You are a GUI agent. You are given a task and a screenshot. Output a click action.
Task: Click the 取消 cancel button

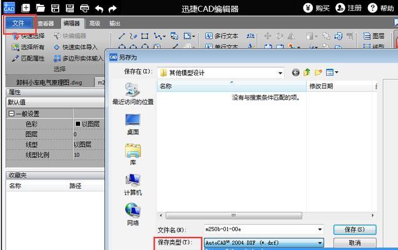click(355, 243)
